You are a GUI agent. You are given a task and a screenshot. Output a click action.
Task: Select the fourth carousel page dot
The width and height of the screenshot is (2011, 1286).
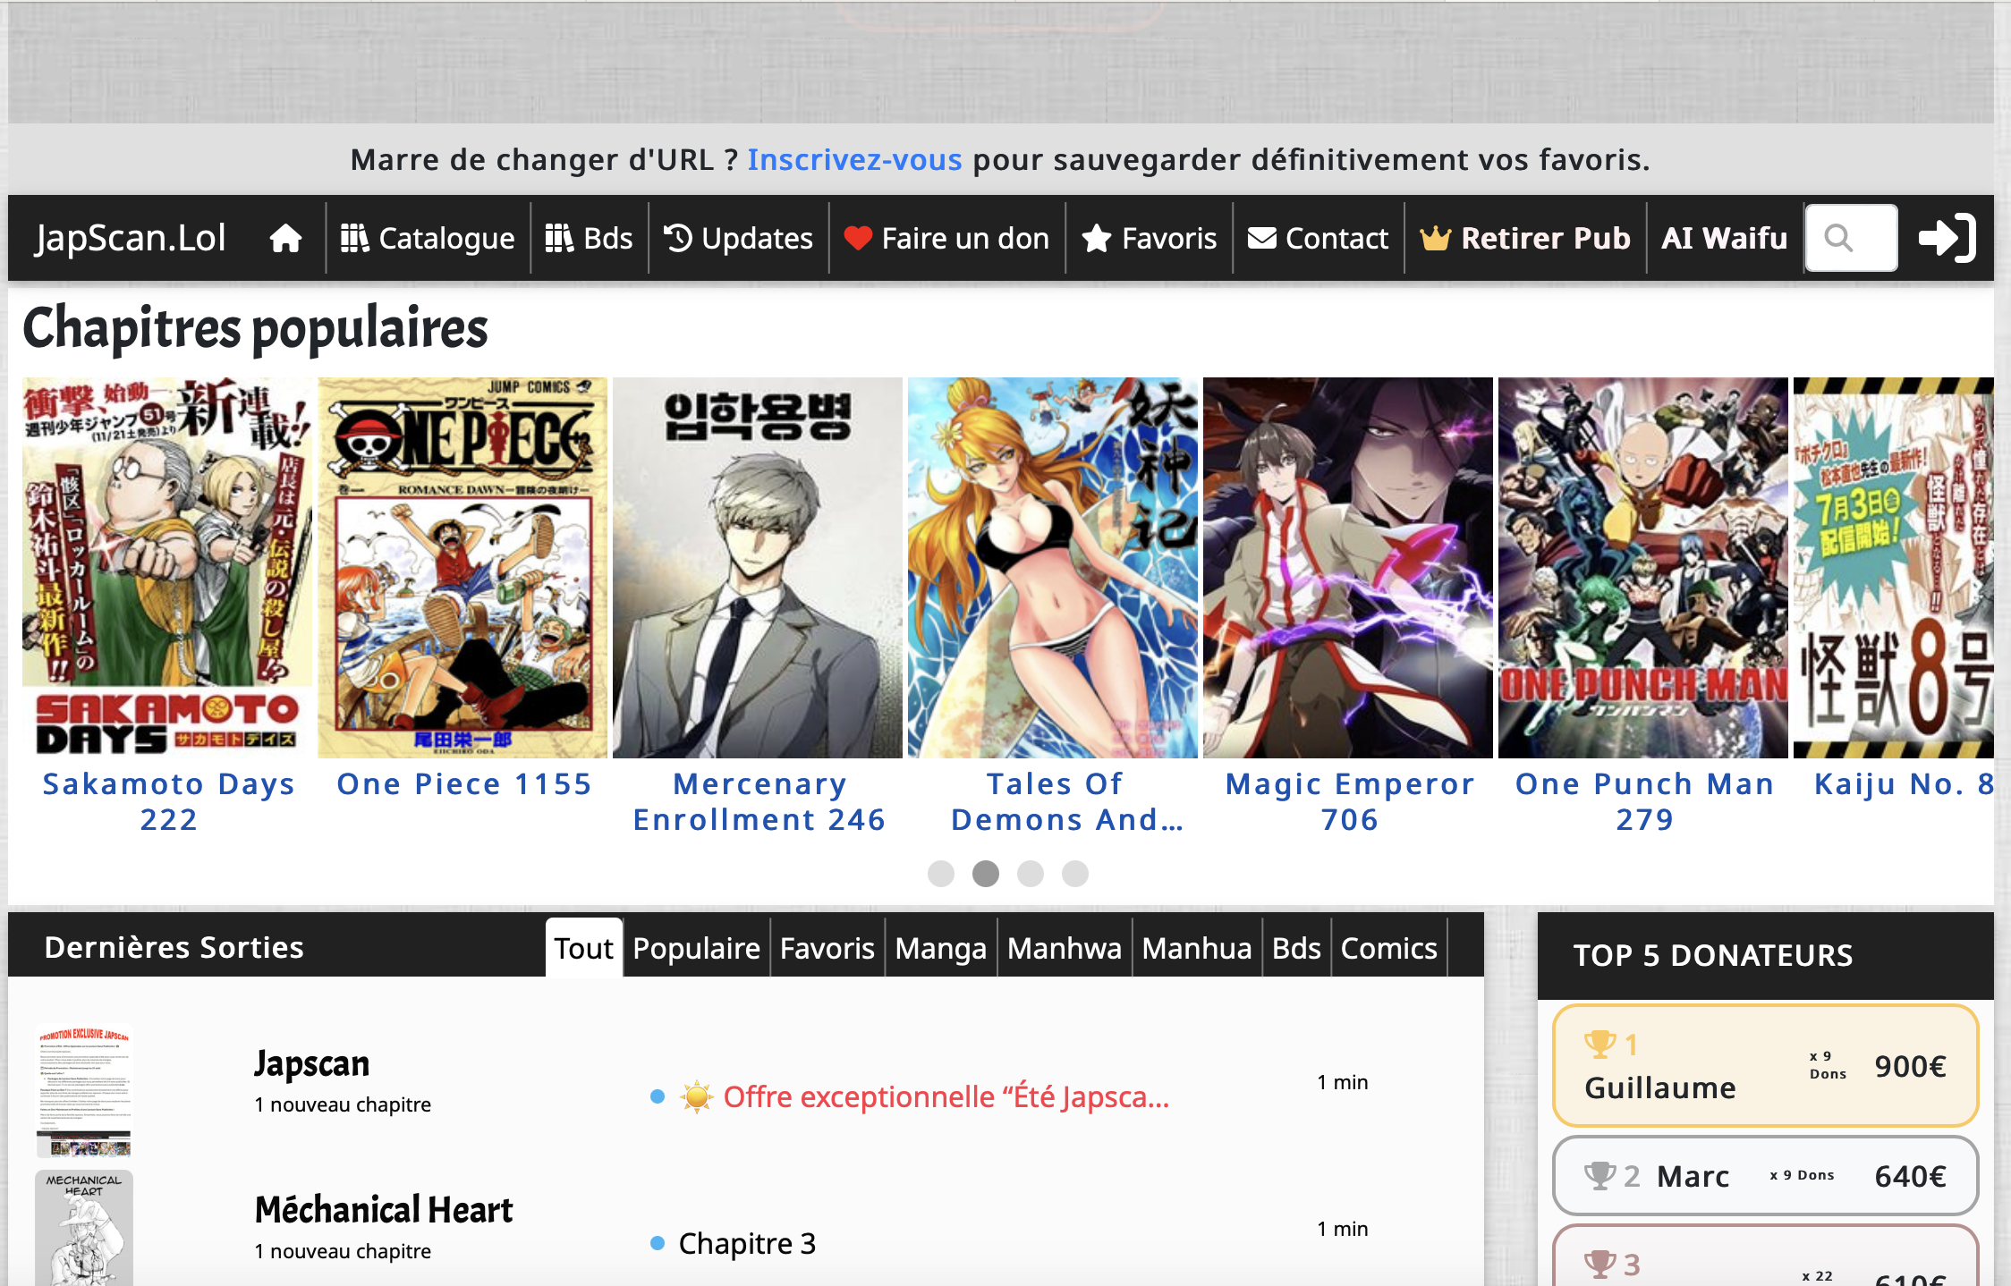pos(1075,874)
